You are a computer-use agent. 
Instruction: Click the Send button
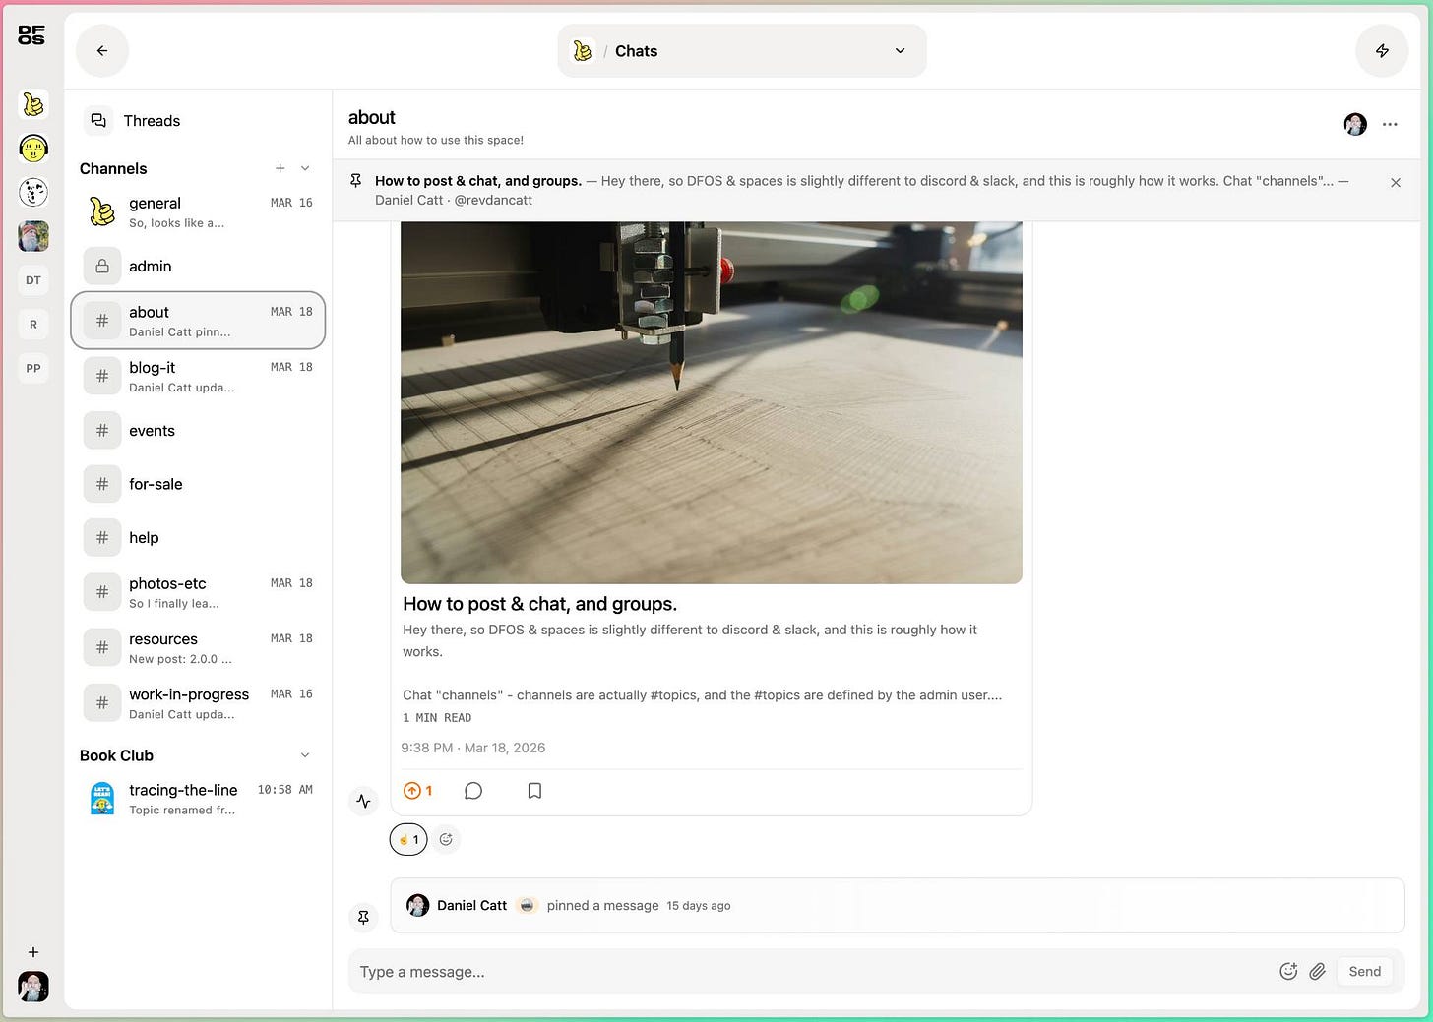(1365, 972)
